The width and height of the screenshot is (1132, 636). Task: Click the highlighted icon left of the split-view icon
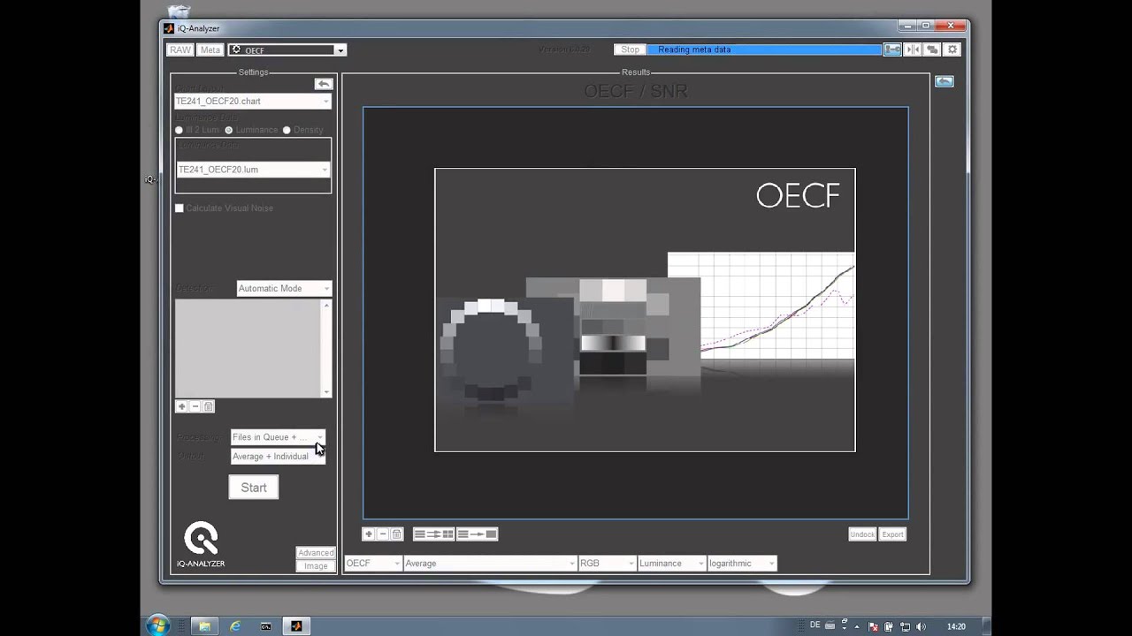click(893, 50)
